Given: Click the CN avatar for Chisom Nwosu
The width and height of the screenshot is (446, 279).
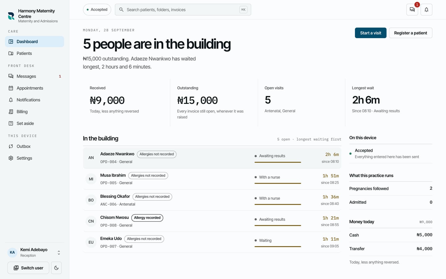Looking at the screenshot, I should click(x=91, y=221).
